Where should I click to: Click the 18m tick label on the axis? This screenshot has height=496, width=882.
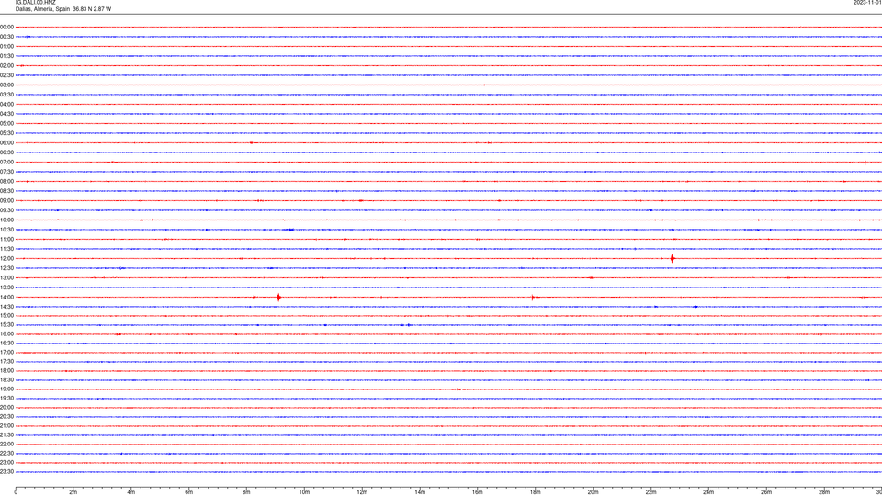click(x=535, y=492)
